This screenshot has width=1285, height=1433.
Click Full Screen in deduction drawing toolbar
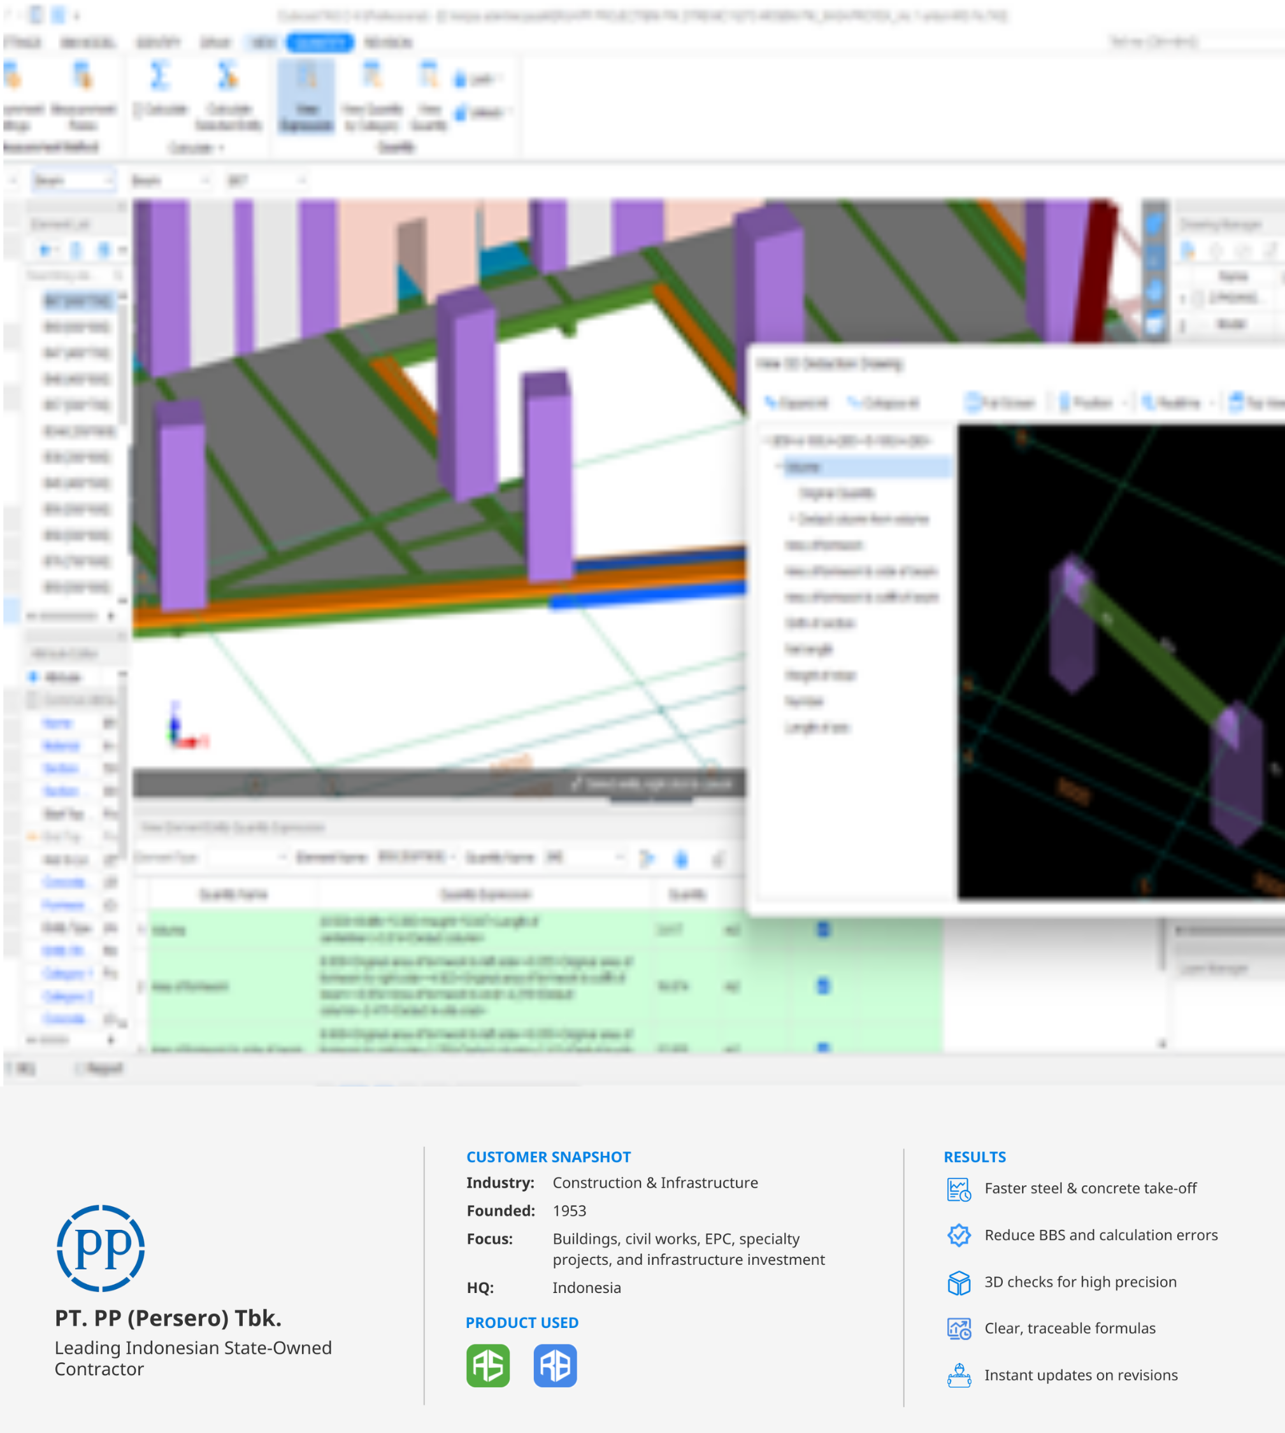click(x=1000, y=403)
